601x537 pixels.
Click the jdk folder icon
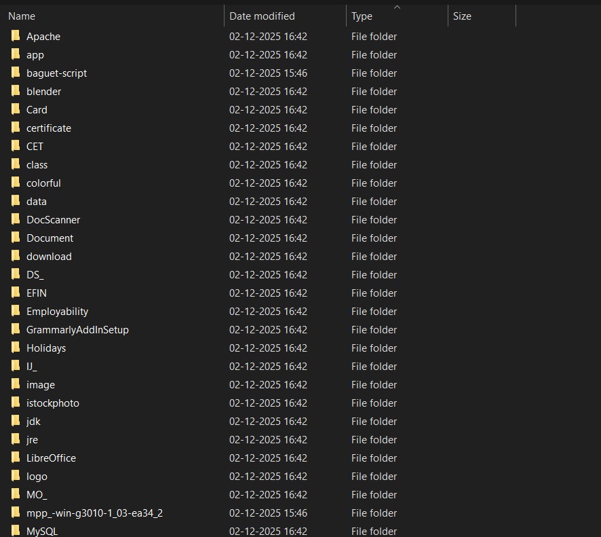(16, 422)
